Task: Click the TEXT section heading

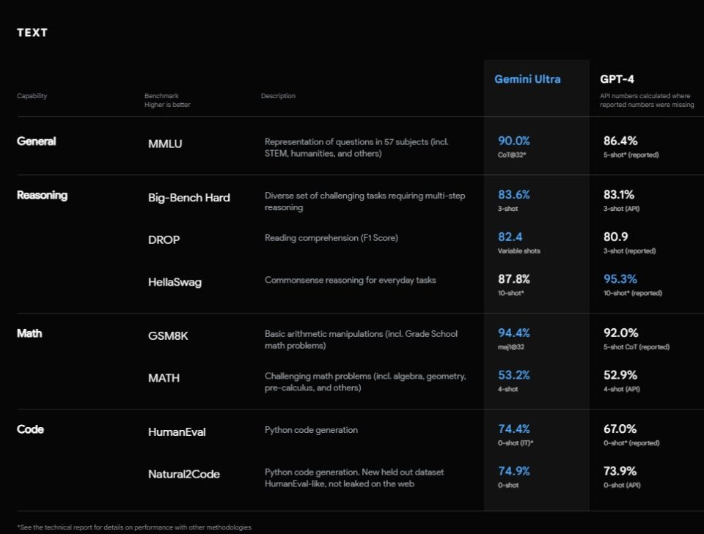Action: [x=32, y=33]
